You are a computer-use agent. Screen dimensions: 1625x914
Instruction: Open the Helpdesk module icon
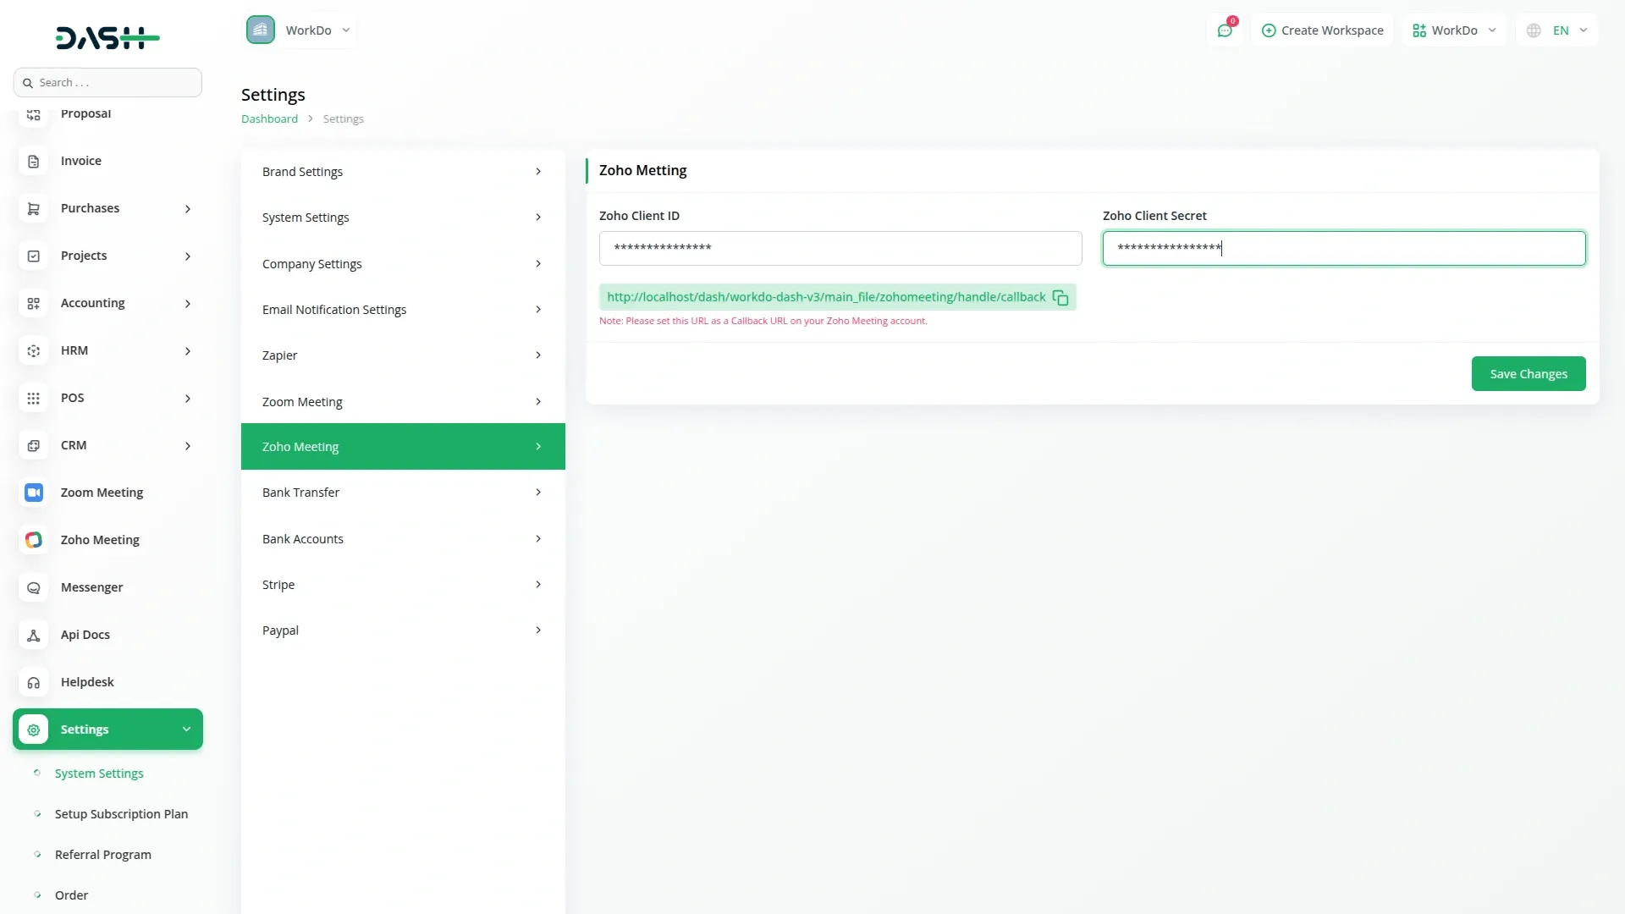(33, 682)
